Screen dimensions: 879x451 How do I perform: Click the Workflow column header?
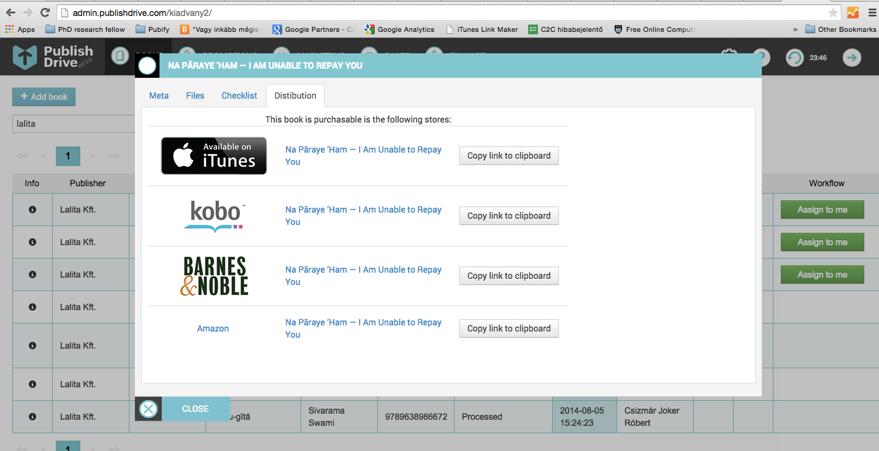(826, 183)
